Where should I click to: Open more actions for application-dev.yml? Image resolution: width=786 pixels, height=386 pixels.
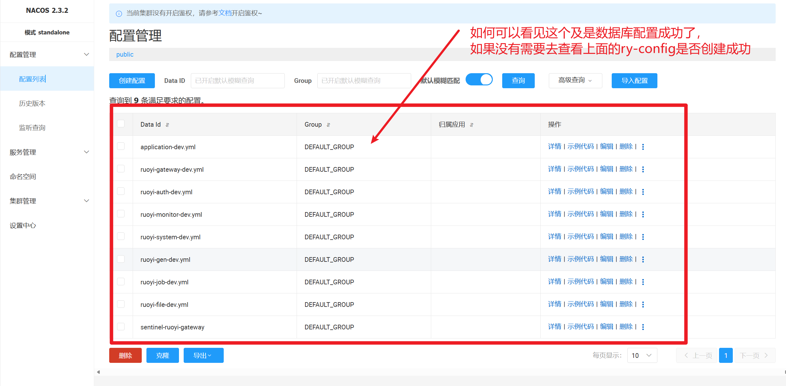pyautogui.click(x=643, y=147)
